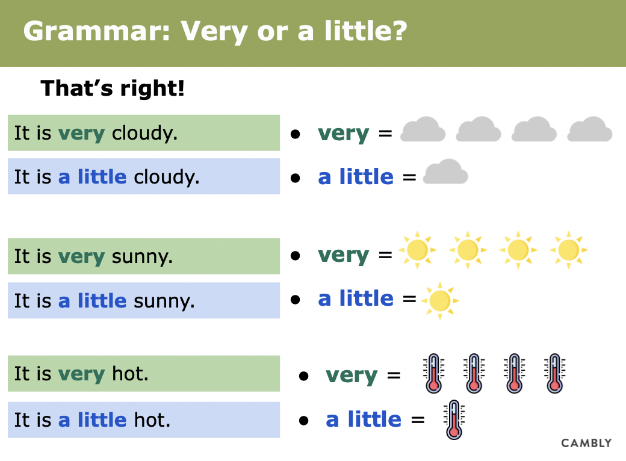Click the first thermometer icon after 'very ='
This screenshot has width=626, height=461.
coord(433,373)
